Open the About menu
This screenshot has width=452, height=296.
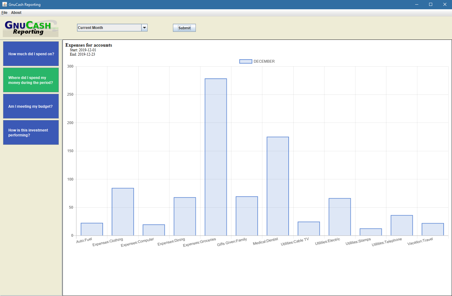16,13
